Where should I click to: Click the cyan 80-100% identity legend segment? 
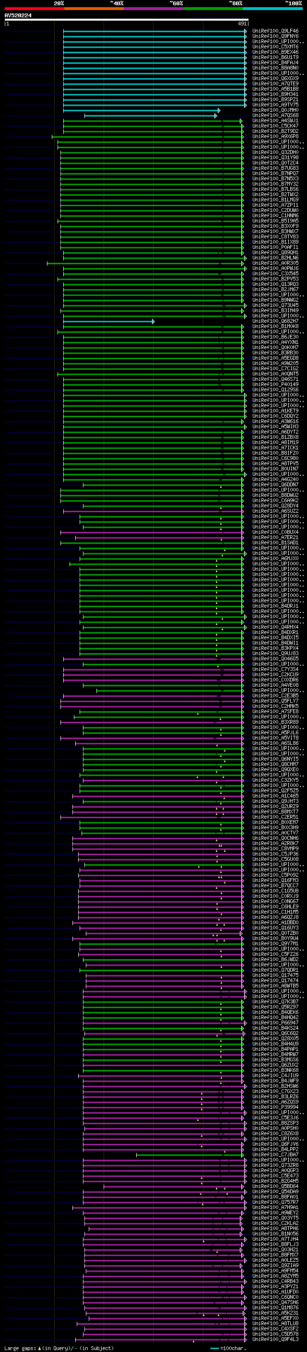pos(273,9)
